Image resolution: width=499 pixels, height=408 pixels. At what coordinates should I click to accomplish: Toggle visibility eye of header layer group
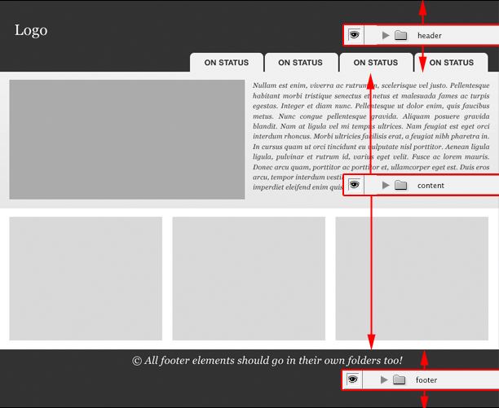(x=354, y=35)
